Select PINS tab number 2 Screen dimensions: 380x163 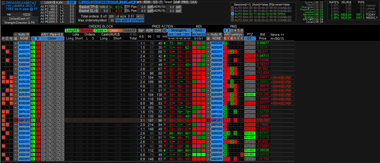click(x=228, y=30)
